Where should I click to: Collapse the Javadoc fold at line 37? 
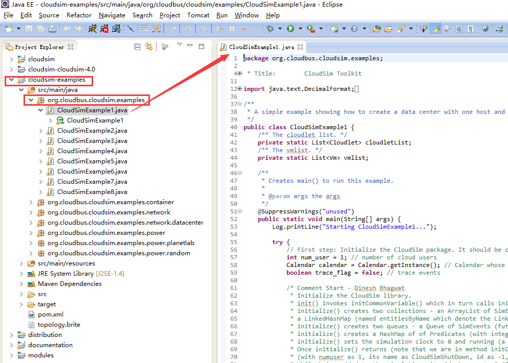pyautogui.click(x=240, y=104)
